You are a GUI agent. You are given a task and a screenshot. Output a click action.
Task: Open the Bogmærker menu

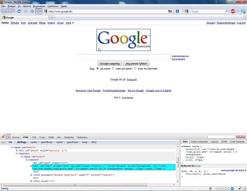click(x=39, y=6)
